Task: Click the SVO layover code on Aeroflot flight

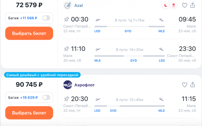Action: 113,110
